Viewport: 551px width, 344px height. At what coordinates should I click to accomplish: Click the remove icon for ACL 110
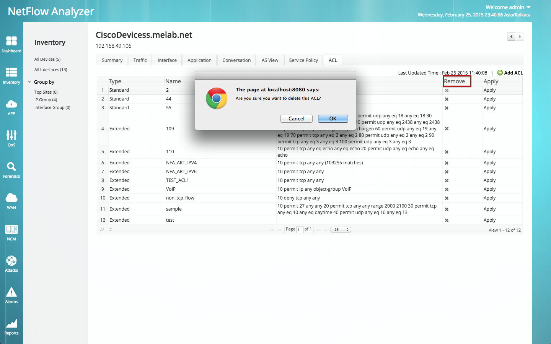click(x=447, y=152)
